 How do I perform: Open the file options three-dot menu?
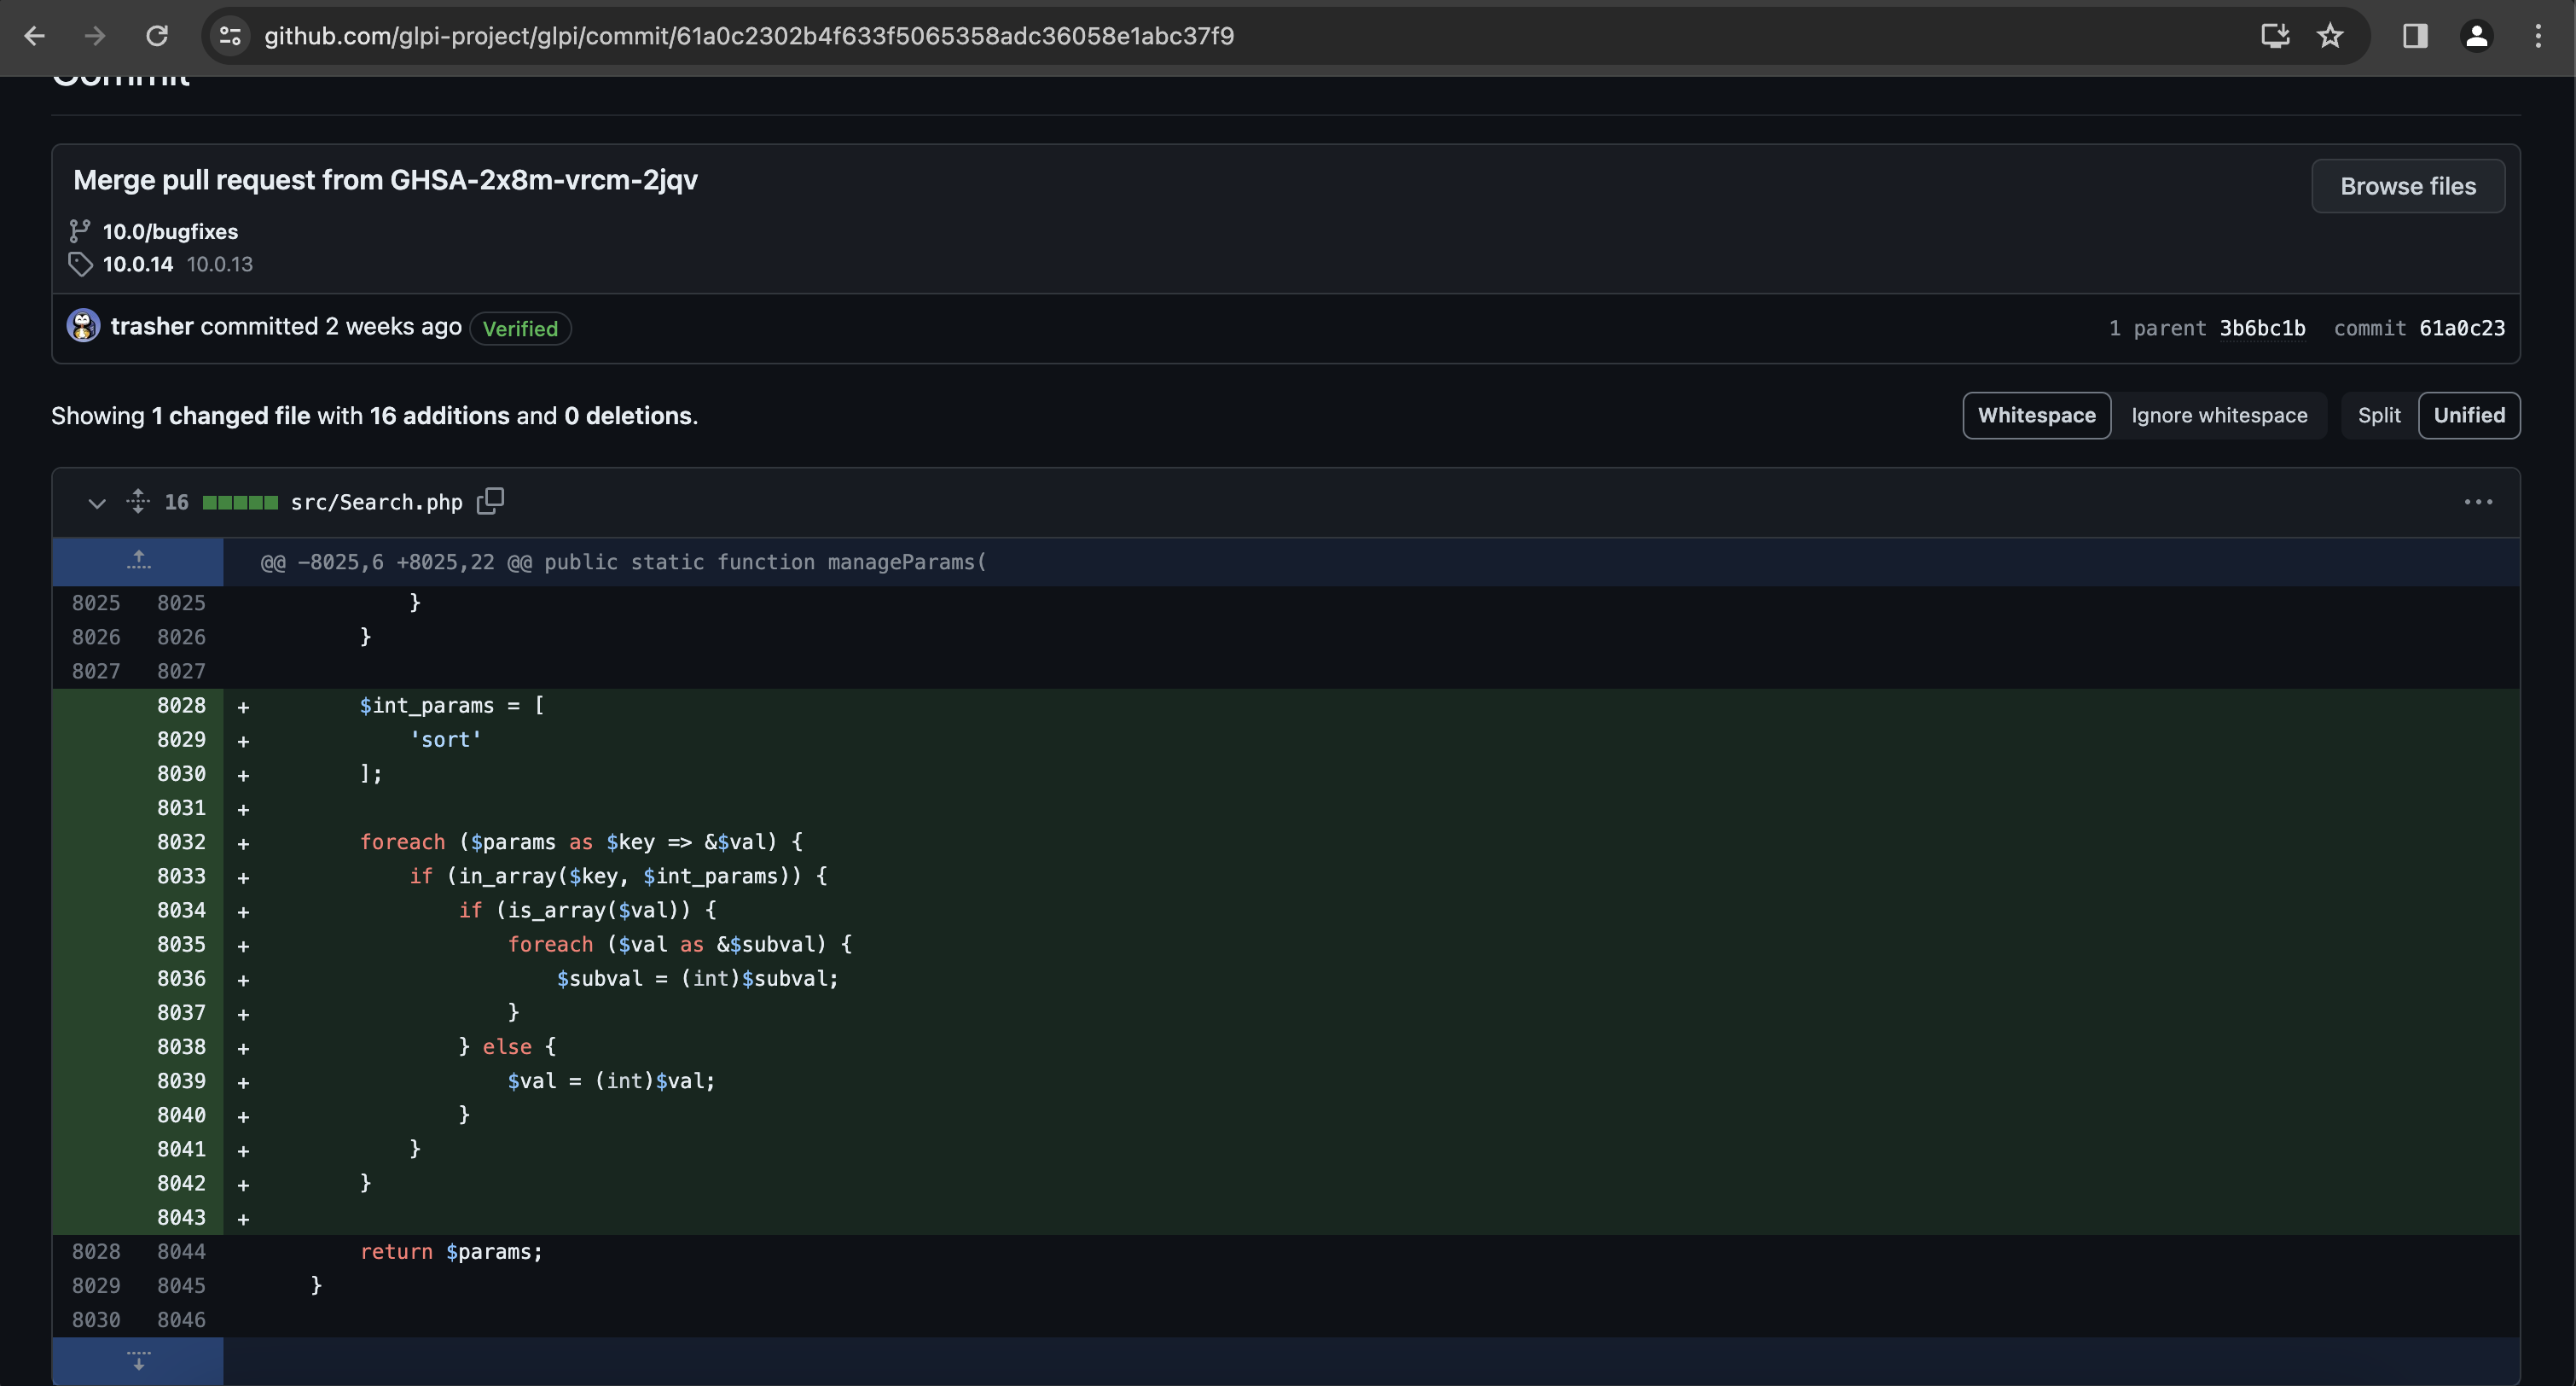click(x=2478, y=501)
